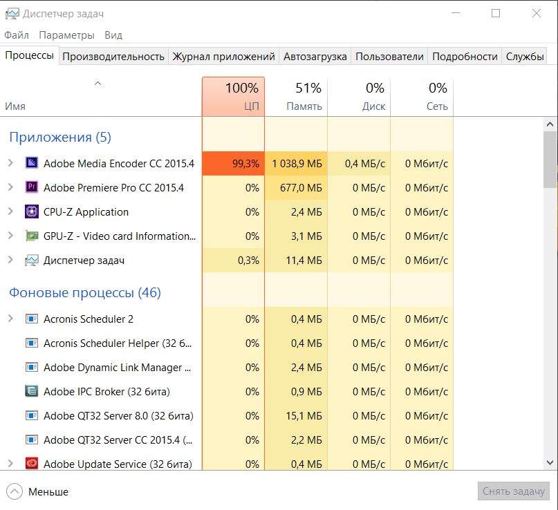Click the 99,3% CPU value cell
The image size is (558, 510).
tap(233, 164)
